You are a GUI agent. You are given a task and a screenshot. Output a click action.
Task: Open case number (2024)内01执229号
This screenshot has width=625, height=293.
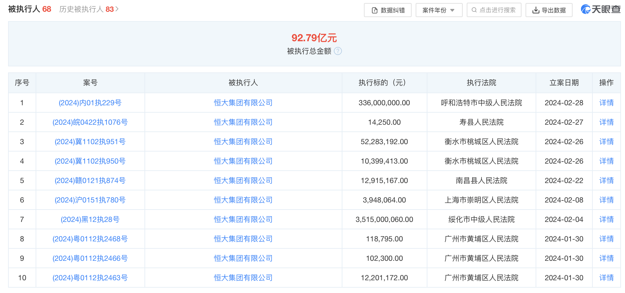90,103
